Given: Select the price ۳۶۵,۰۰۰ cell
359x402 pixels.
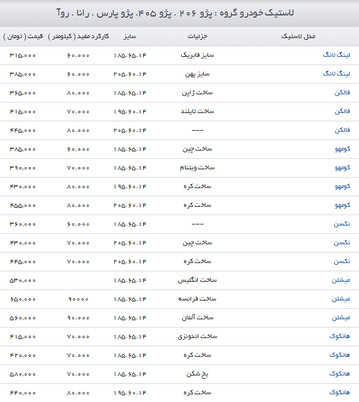Looking at the screenshot, I should (x=23, y=93).
